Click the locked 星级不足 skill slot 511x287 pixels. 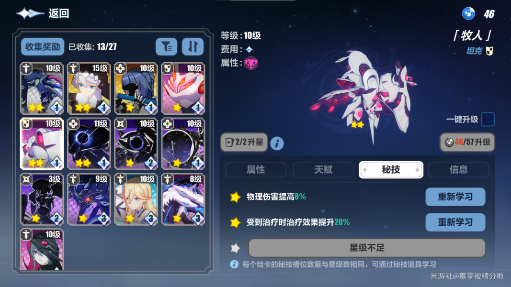tap(367, 248)
